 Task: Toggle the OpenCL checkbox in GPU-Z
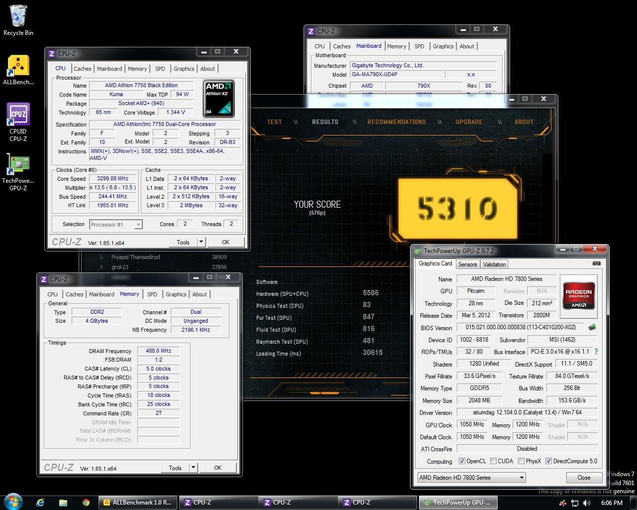[462, 461]
